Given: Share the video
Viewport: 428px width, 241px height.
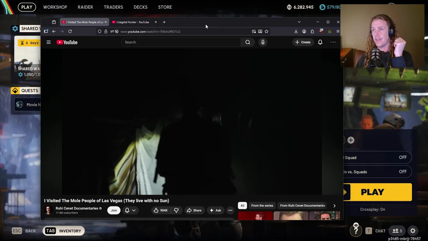Looking at the screenshot, I should [x=194, y=210].
